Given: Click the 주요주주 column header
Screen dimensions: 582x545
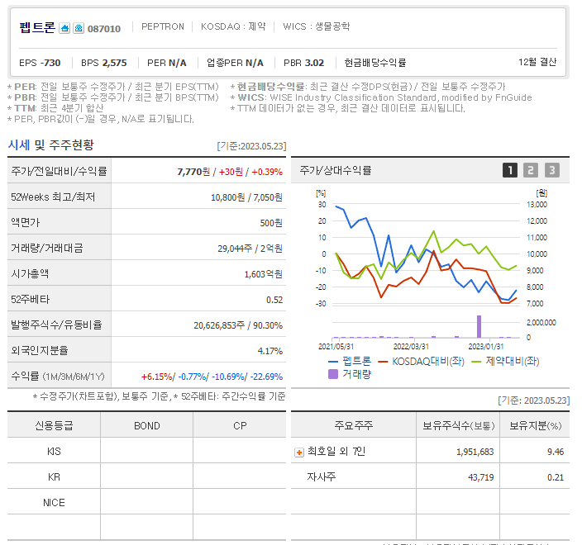Looking at the screenshot, I should tap(353, 425).
